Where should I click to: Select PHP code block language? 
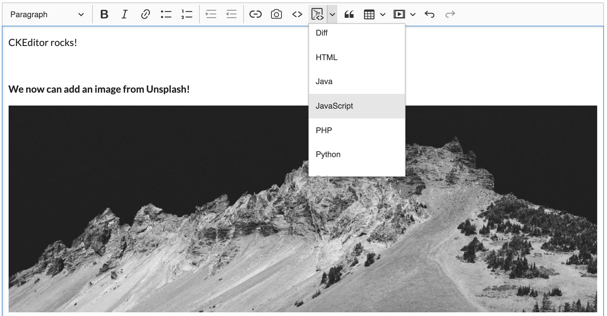pos(357,130)
